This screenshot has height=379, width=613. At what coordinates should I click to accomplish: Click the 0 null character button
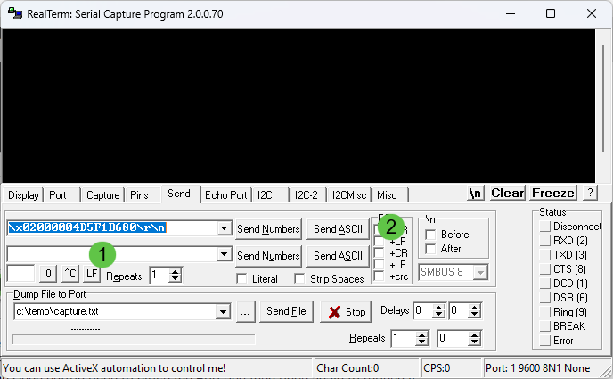click(48, 274)
